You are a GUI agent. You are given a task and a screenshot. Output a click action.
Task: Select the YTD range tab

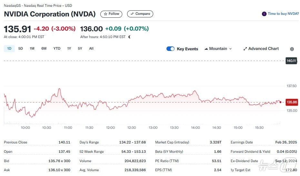tap(57, 49)
